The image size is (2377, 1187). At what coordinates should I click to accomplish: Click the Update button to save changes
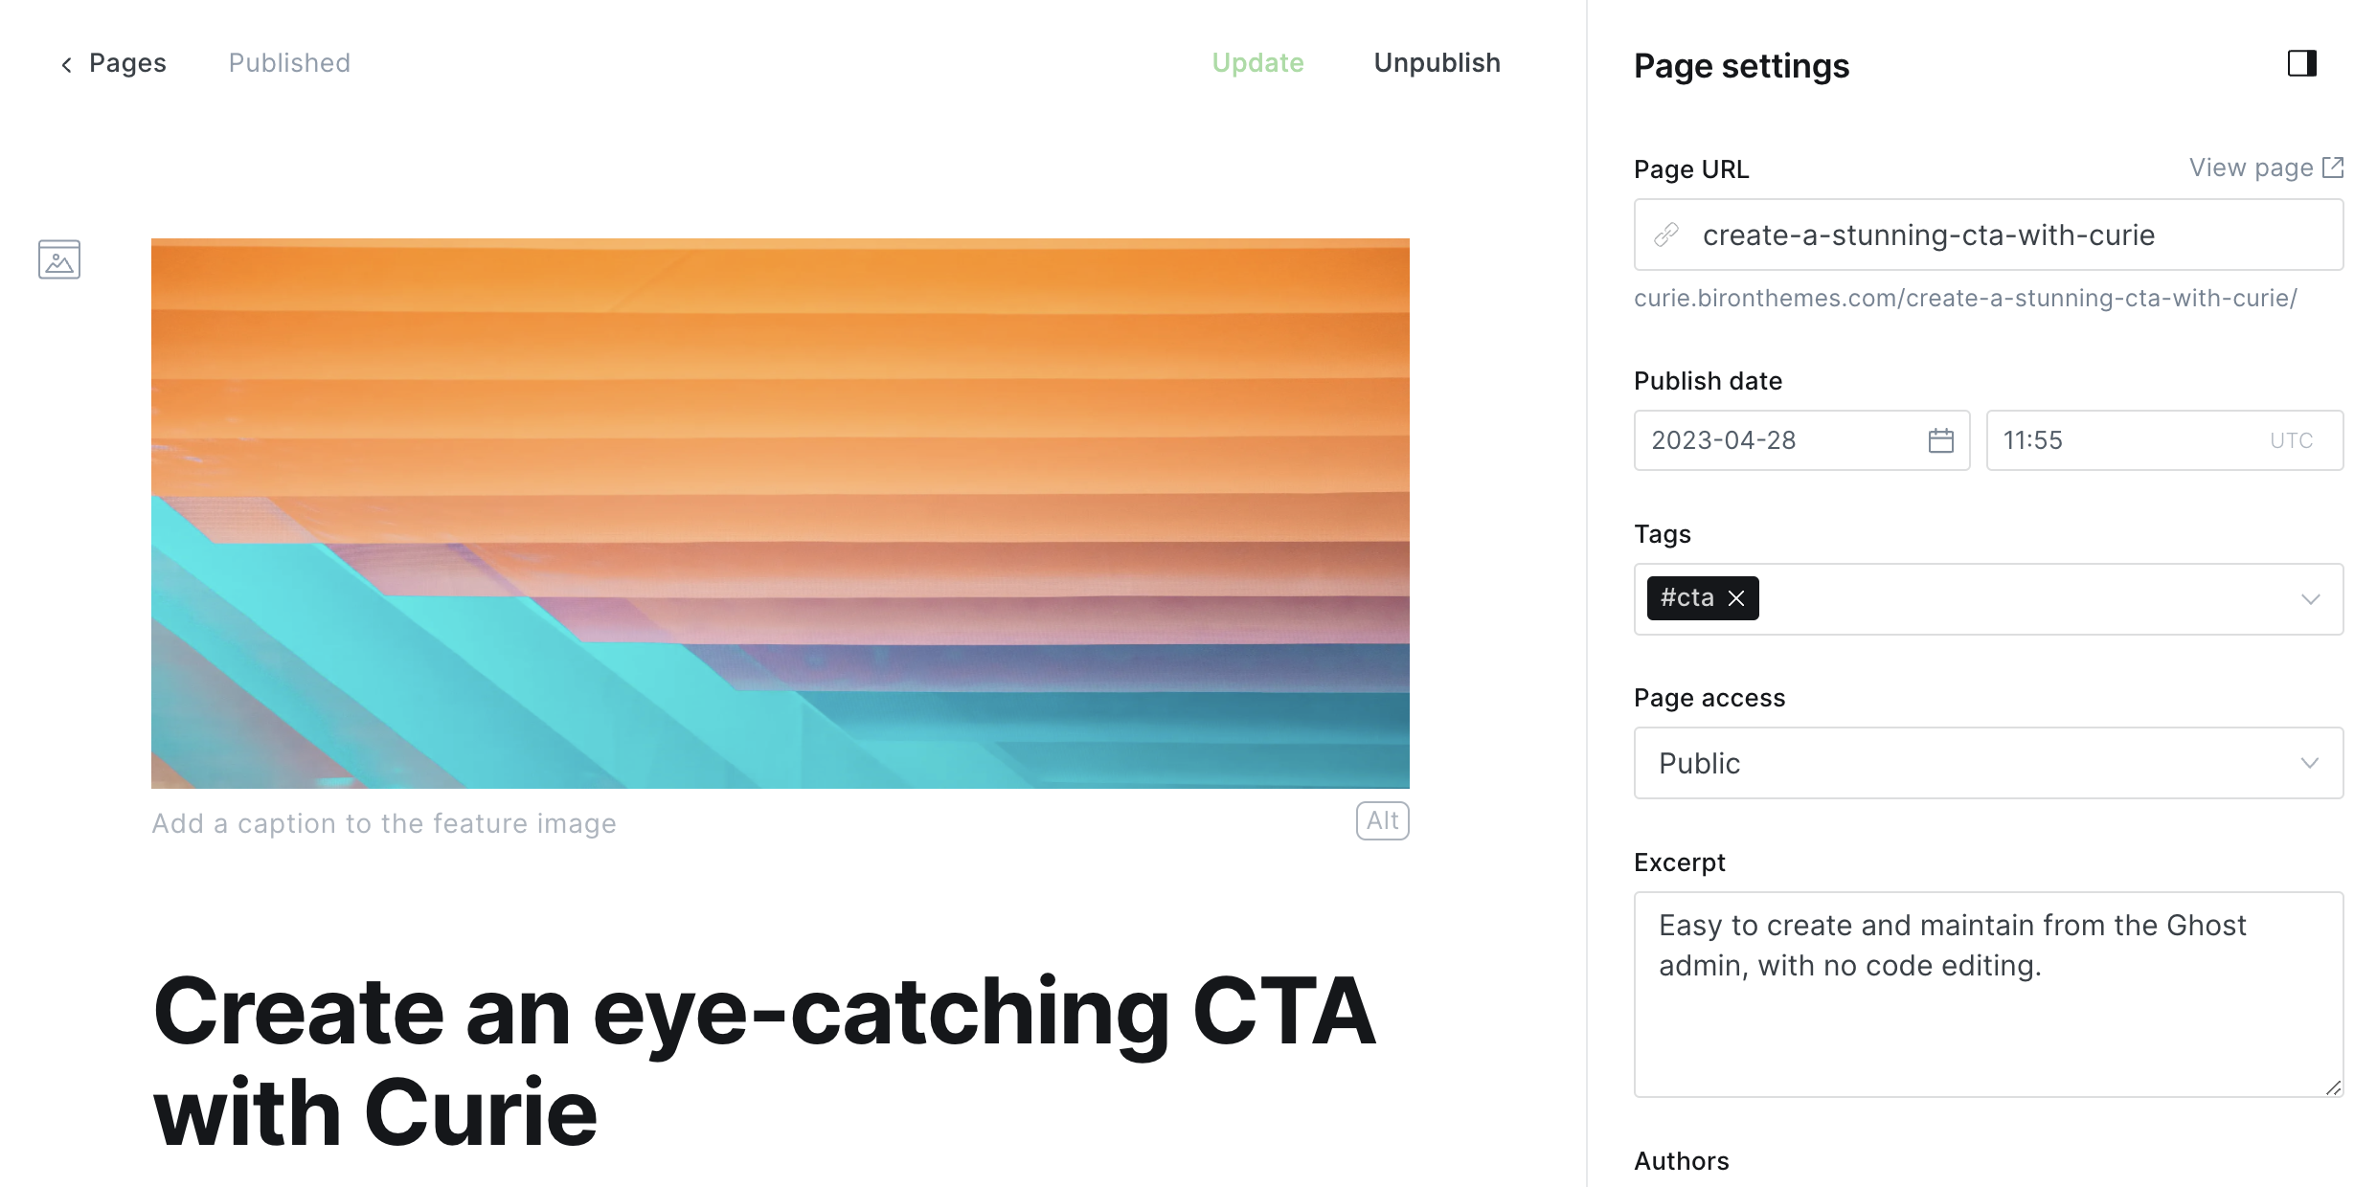[1258, 62]
